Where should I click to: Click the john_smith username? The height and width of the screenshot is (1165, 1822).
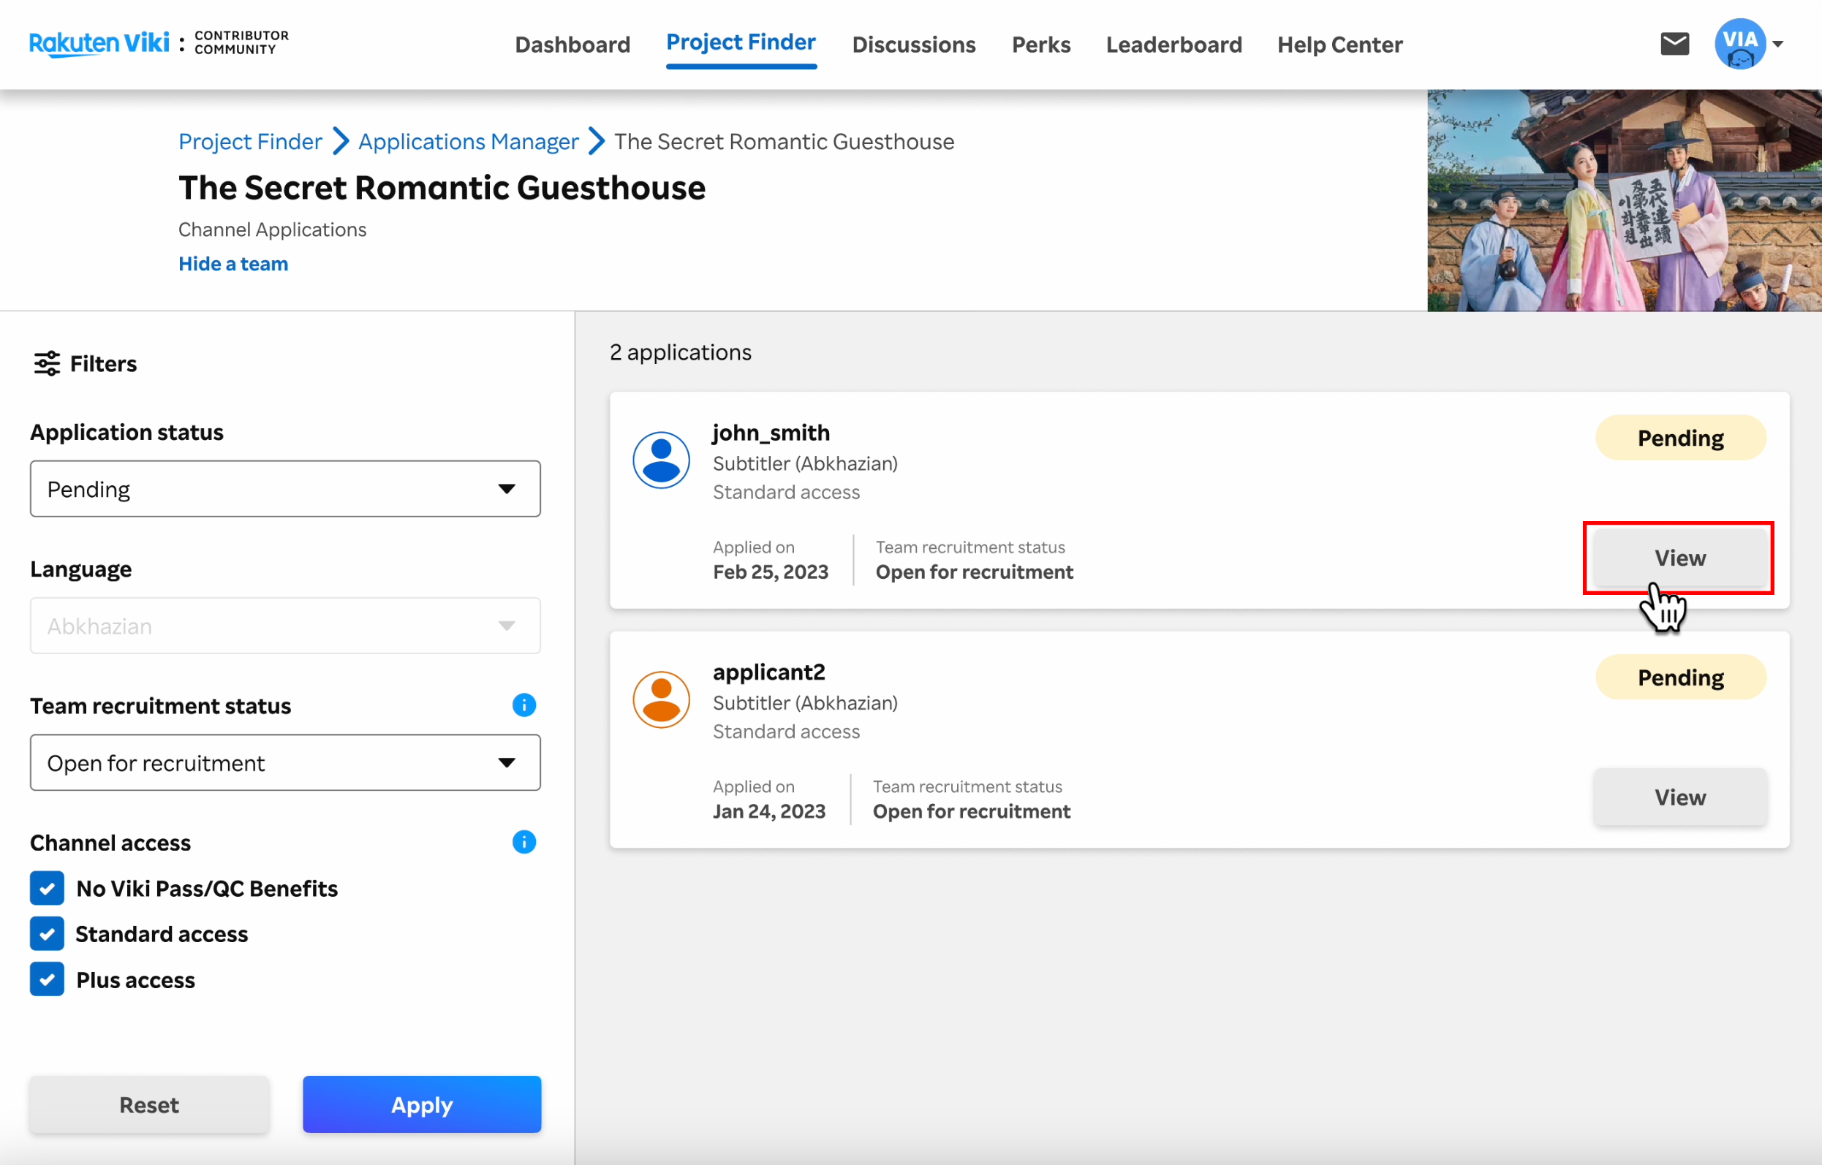click(771, 433)
